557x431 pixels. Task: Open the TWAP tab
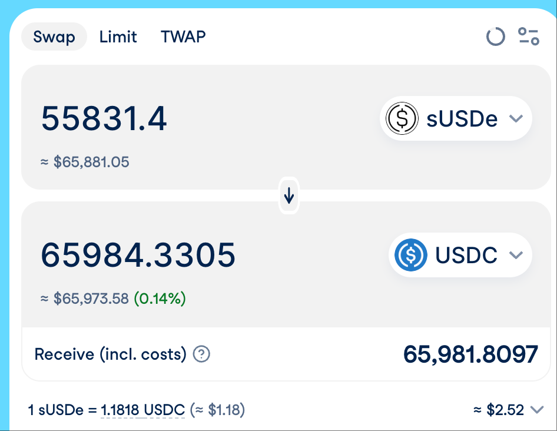pos(183,37)
